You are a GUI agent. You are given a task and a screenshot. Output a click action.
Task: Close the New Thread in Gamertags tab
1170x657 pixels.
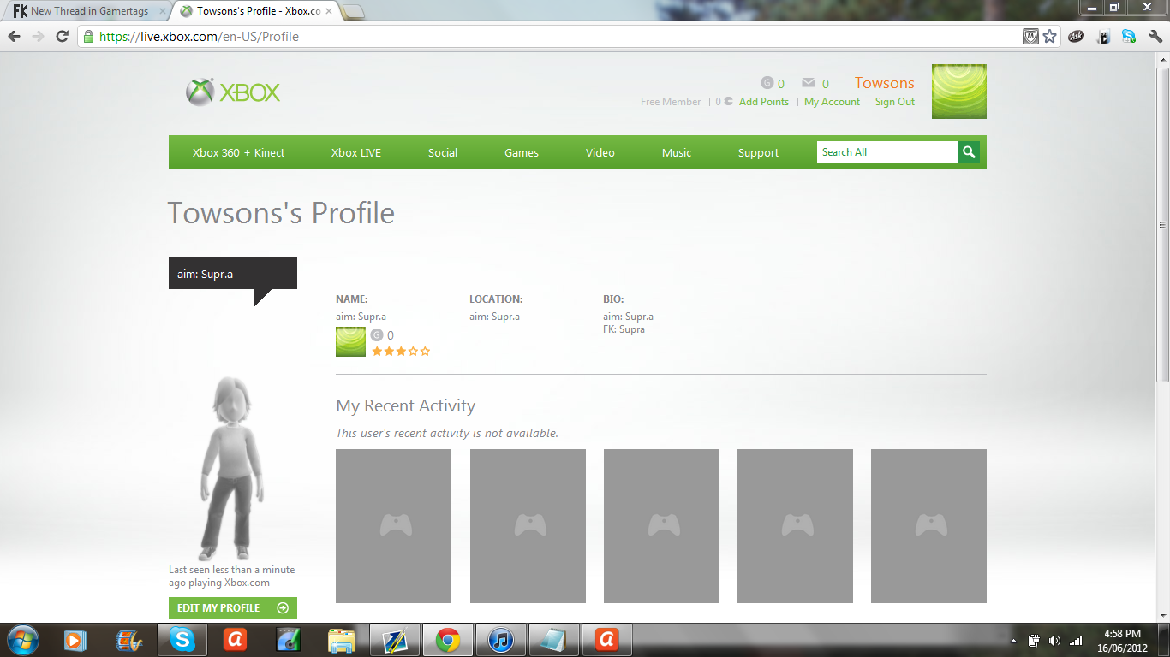[163, 11]
